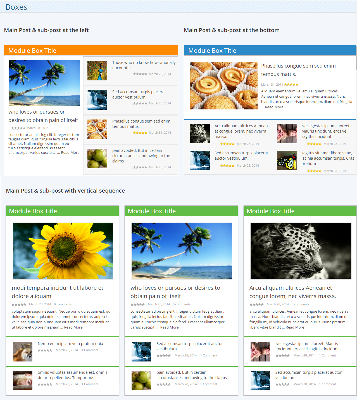Open 'Those who do know how rationally encounter'
Image resolution: width=357 pixels, height=400 pixels.
pyautogui.click(x=144, y=65)
